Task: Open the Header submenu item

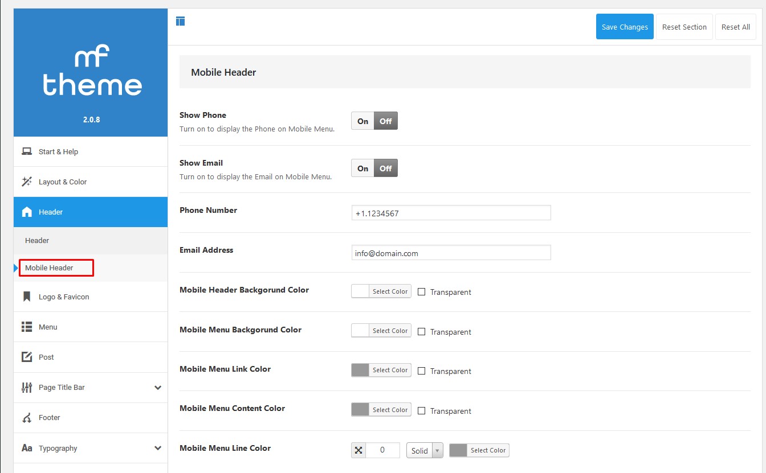Action: pos(37,240)
